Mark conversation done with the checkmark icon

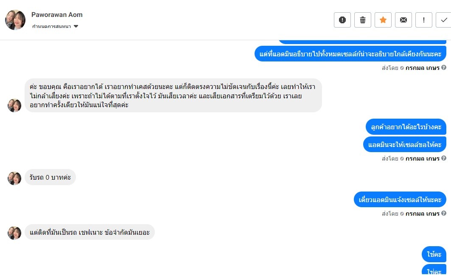444,20
